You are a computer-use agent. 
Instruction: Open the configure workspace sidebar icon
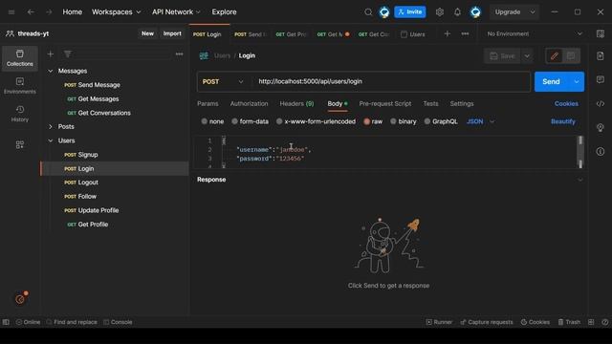(20, 144)
